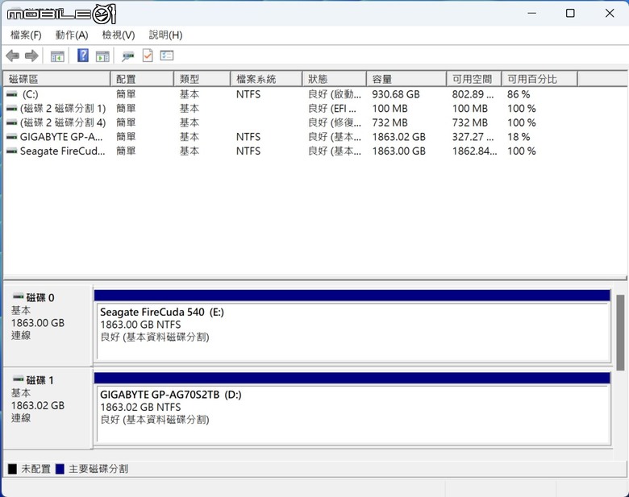This screenshot has height=497, width=629.
Task: Click the 良好 (EFI ... status cell
Action: click(331, 109)
